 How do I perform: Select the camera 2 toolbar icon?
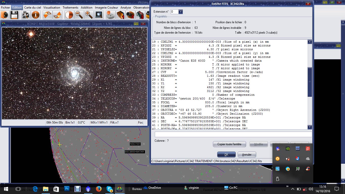(130, 15)
